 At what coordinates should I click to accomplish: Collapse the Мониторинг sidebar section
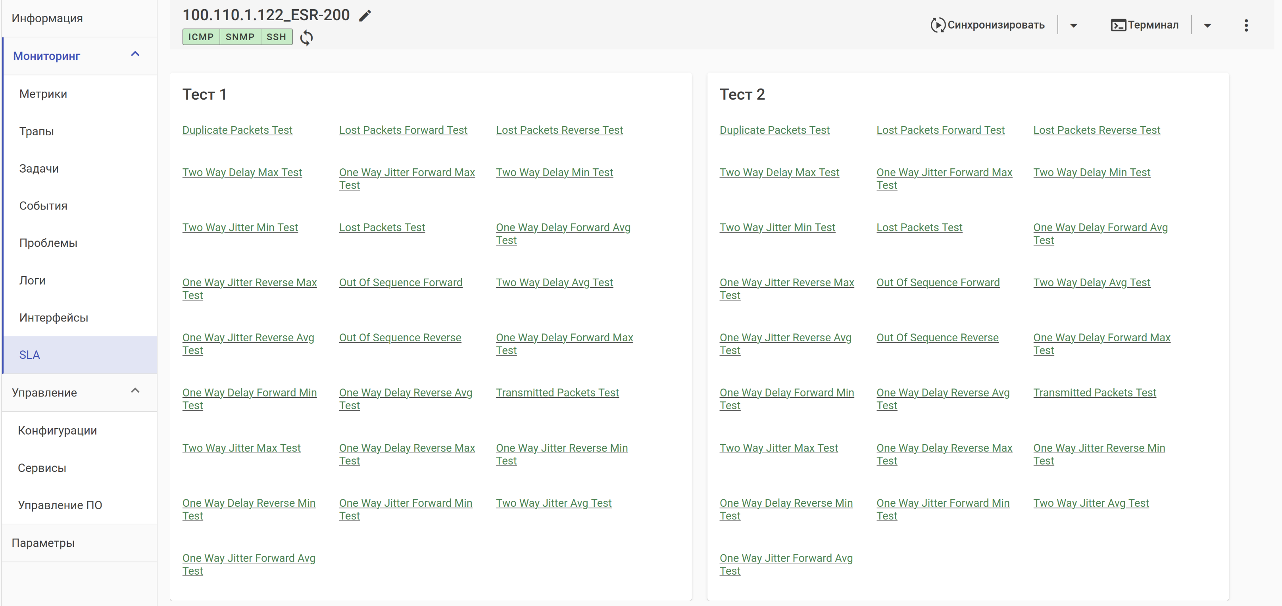(135, 54)
